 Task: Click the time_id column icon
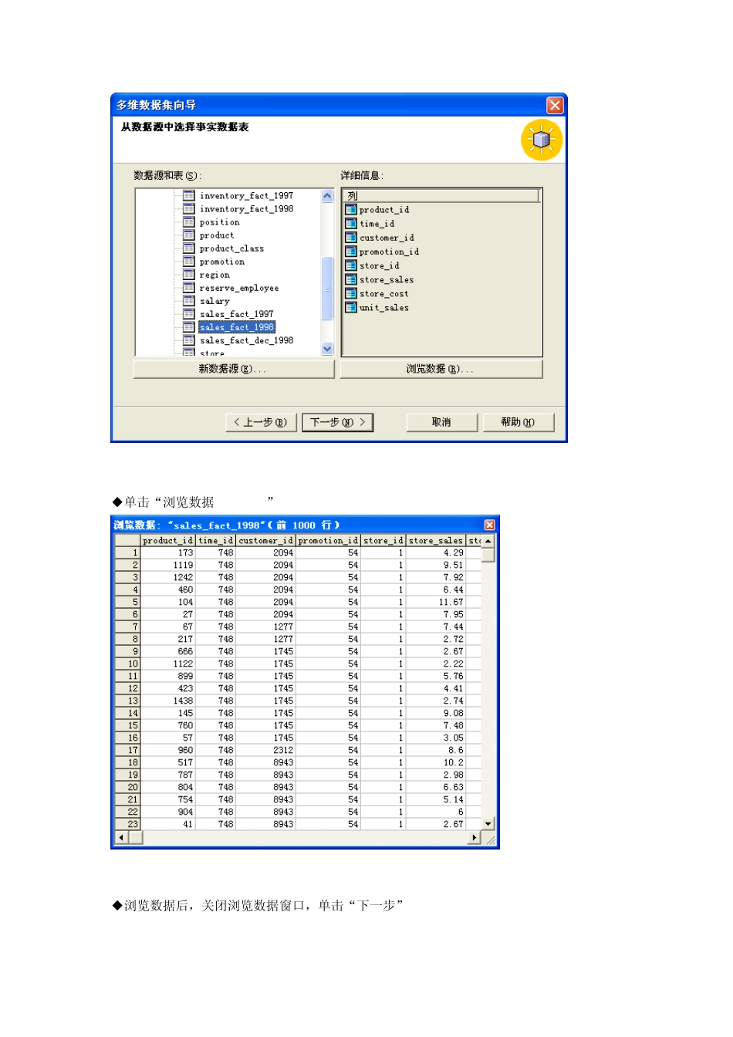tap(351, 224)
